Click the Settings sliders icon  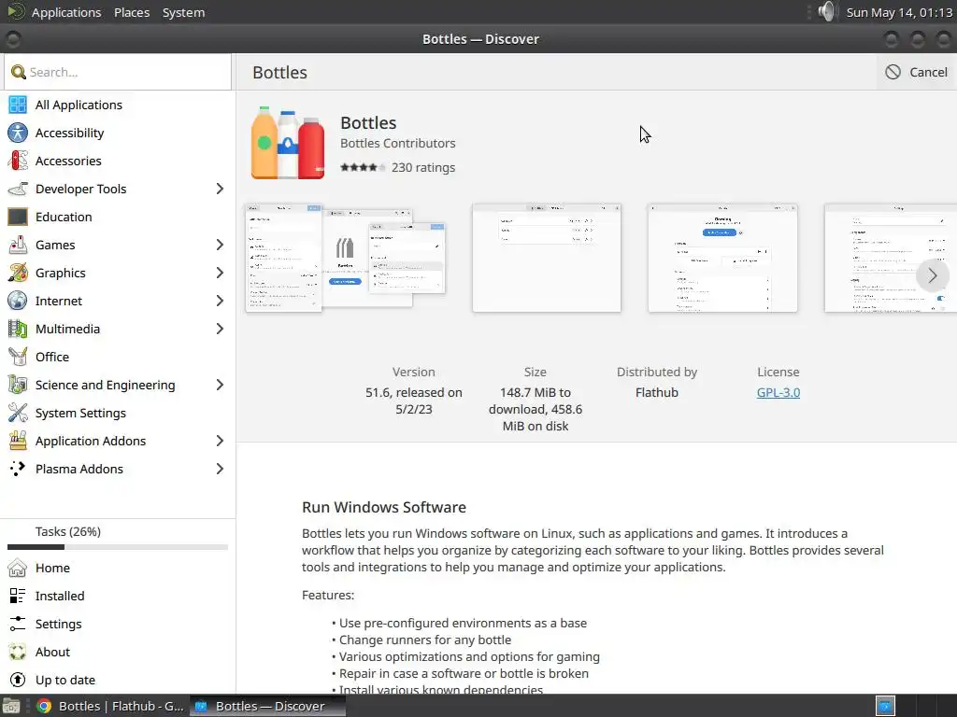click(18, 625)
